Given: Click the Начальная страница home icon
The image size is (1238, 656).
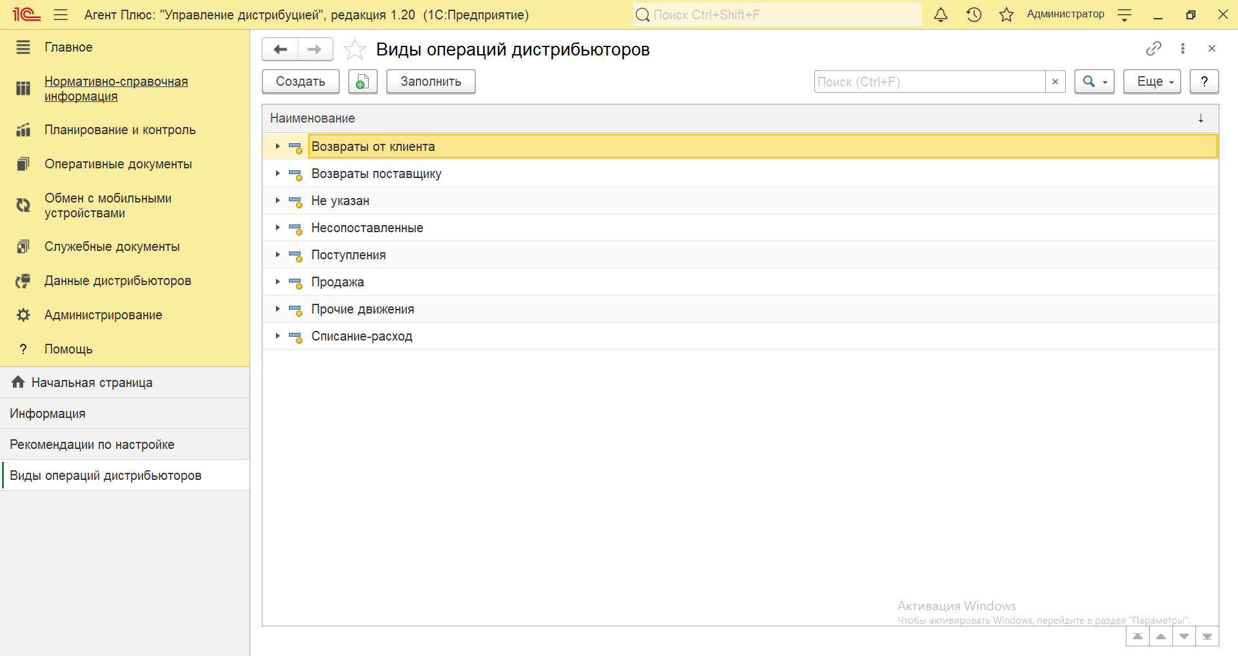Looking at the screenshot, I should [18, 382].
